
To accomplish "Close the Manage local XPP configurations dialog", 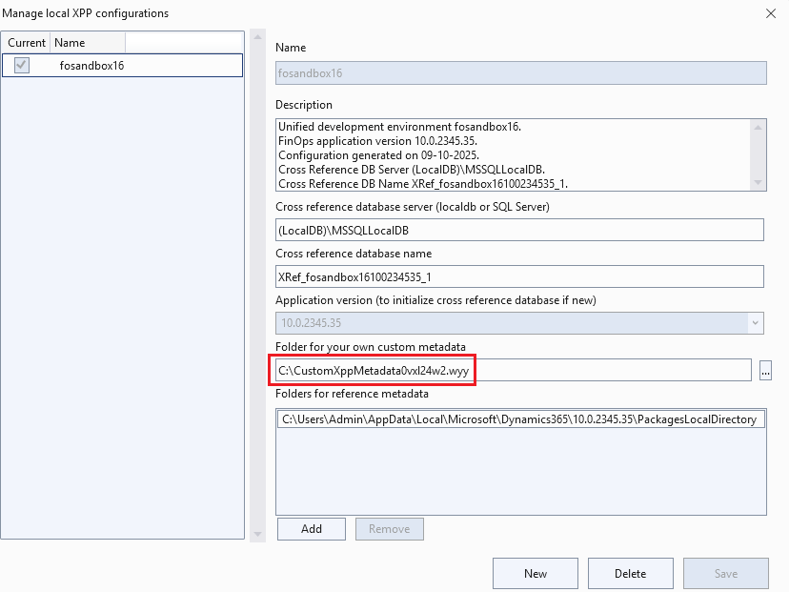I will (770, 13).
